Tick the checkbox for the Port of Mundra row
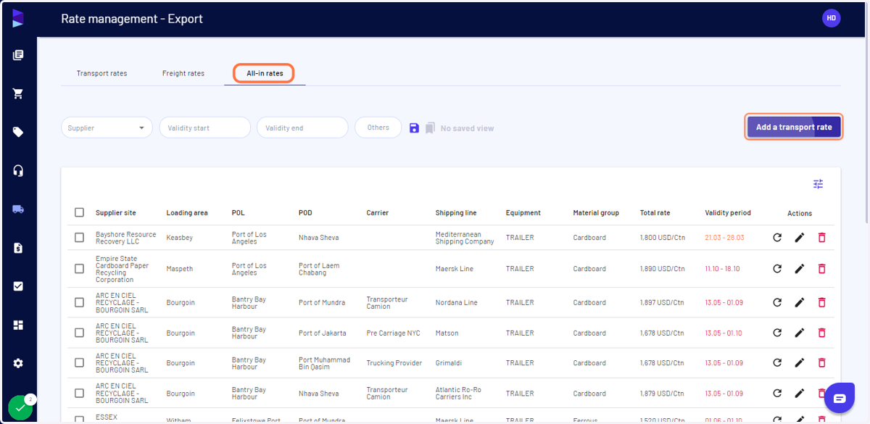 click(79, 302)
